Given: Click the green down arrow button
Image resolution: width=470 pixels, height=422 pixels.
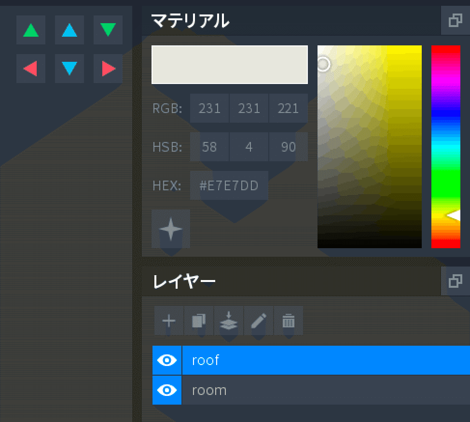Looking at the screenshot, I should [108, 30].
